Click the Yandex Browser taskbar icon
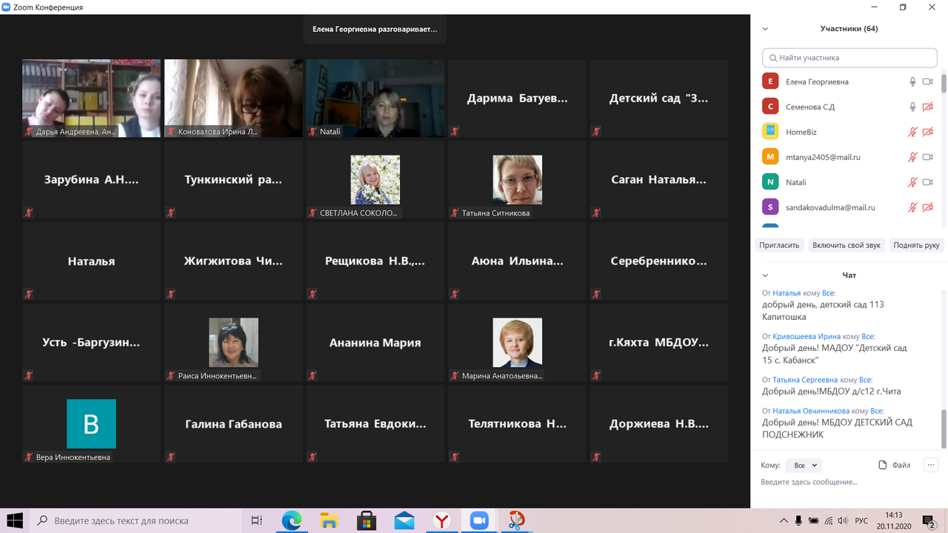Screen dimensions: 948x533 pos(442,520)
